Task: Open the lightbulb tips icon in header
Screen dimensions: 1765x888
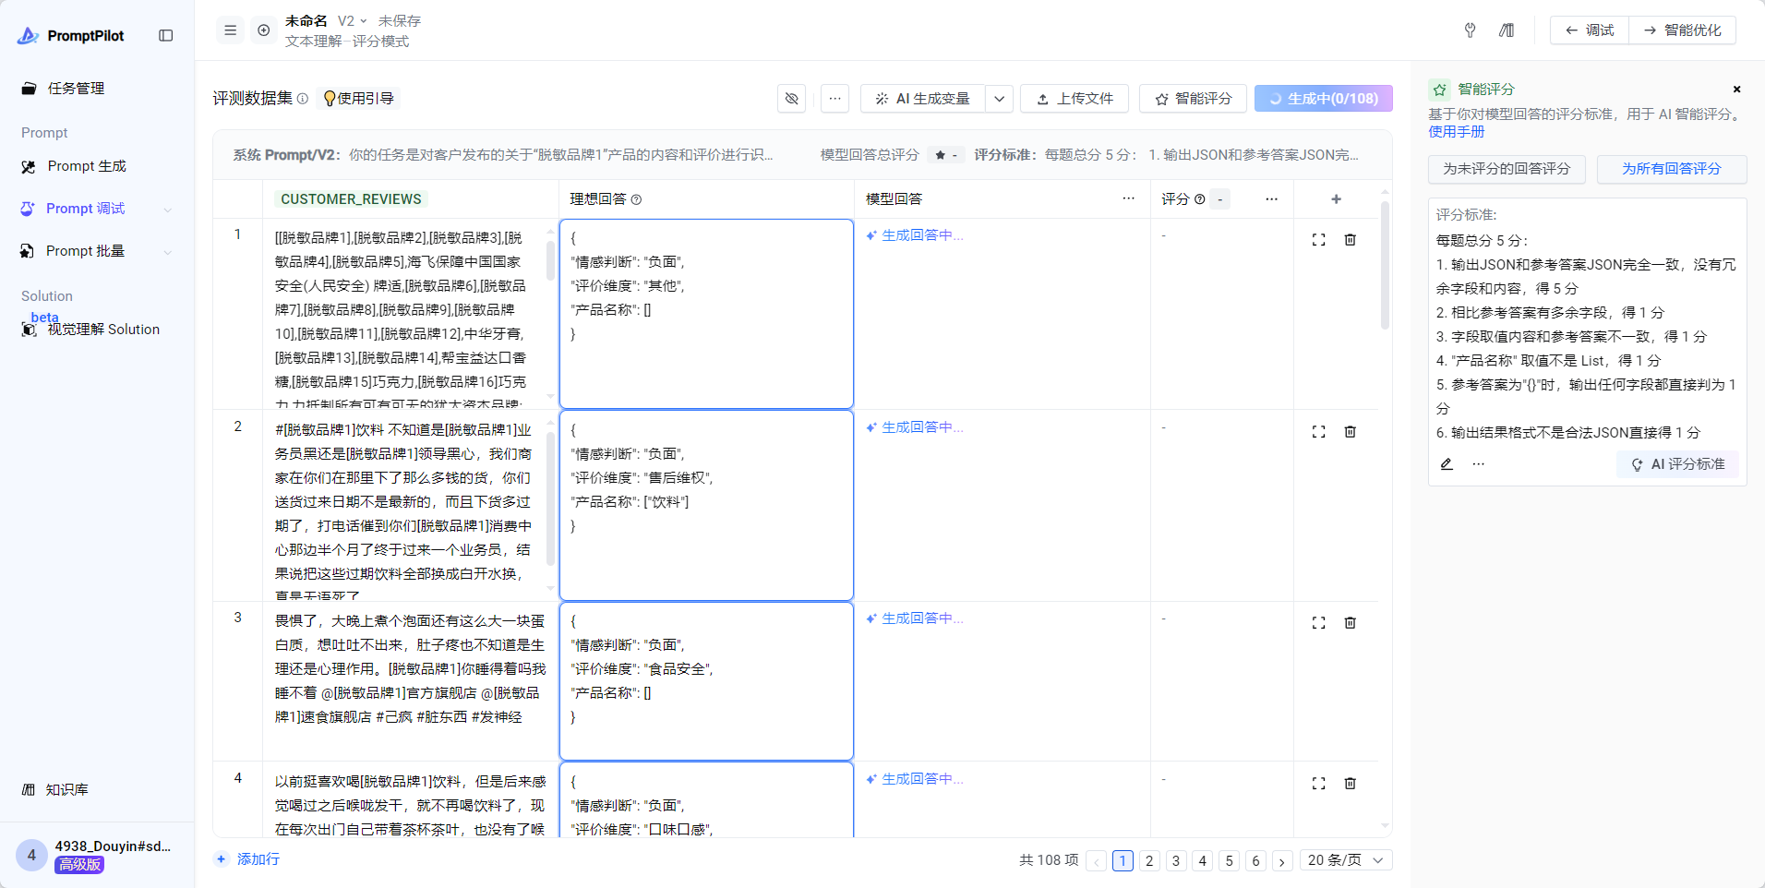Action: tap(1470, 30)
